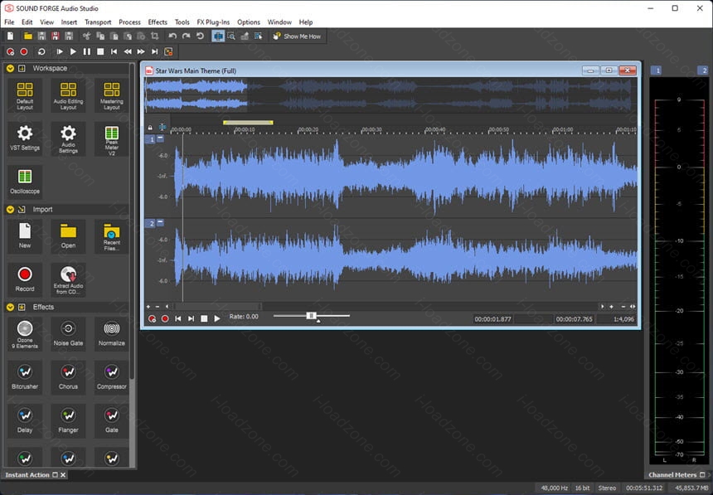The height and width of the screenshot is (495, 713).
Task: Click the arrow icon beside Import heading
Action: point(22,209)
